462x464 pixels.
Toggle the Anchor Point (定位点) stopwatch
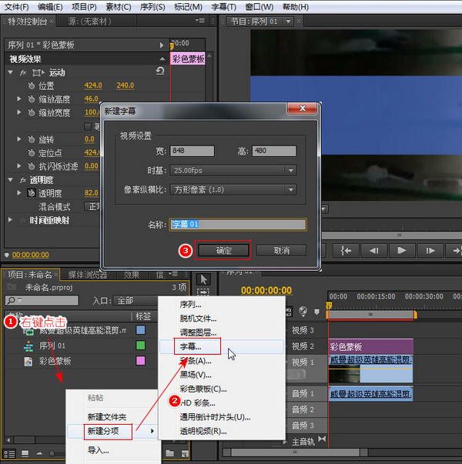click(x=32, y=152)
